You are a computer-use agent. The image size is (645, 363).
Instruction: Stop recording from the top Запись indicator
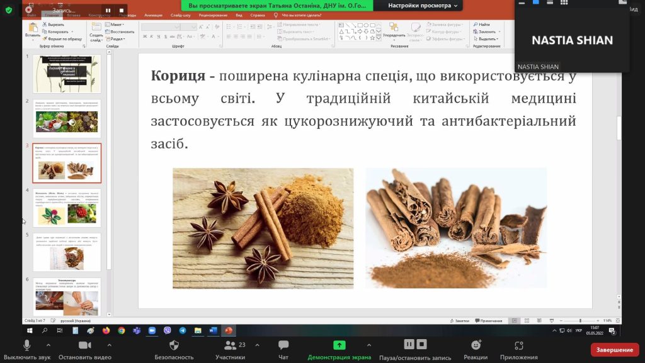pos(122,10)
